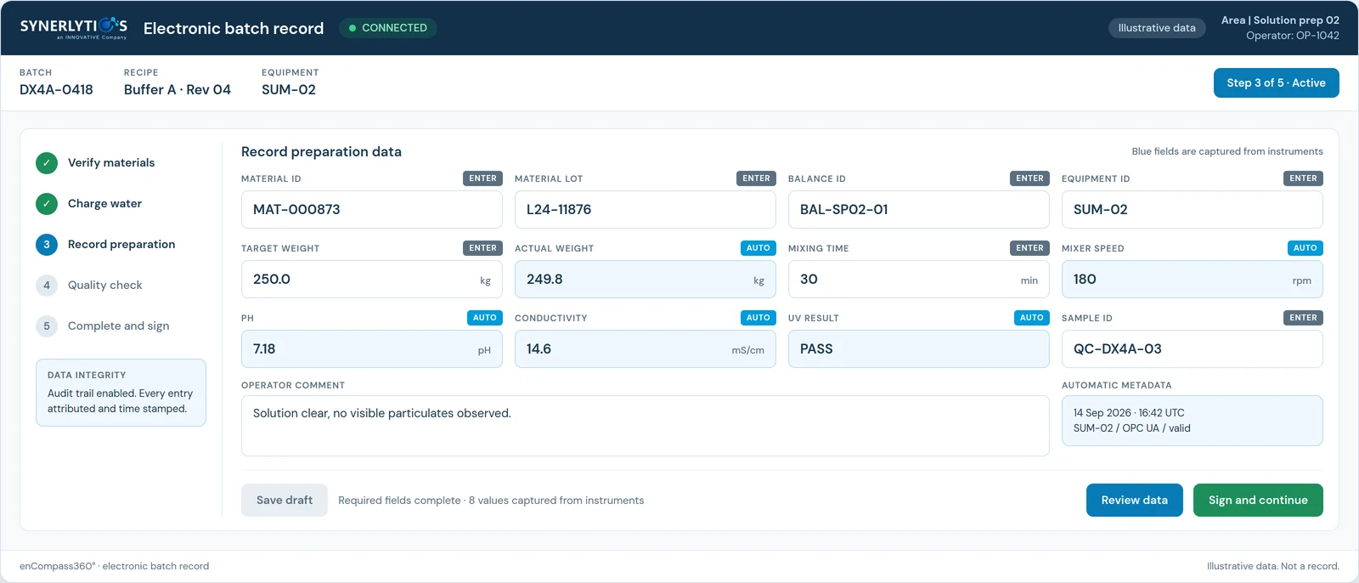Click the green checkmark beside Charge water
The width and height of the screenshot is (1359, 583).
(47, 203)
